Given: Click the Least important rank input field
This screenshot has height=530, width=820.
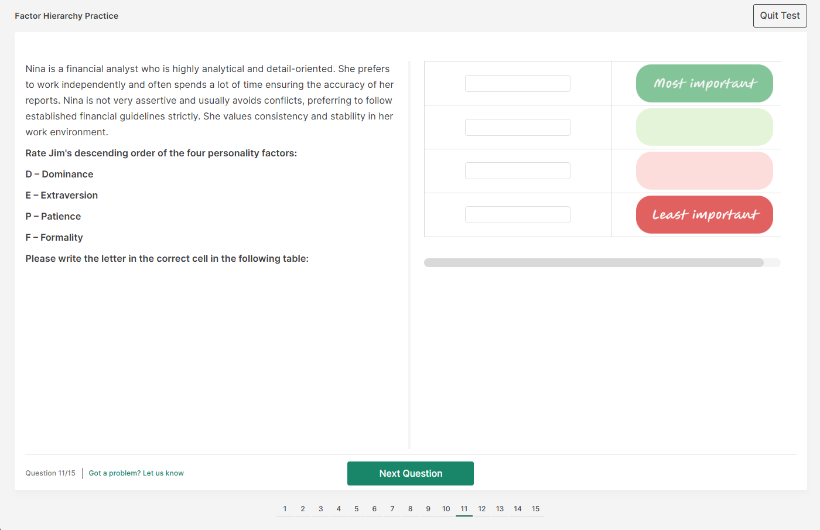Looking at the screenshot, I should (x=517, y=214).
